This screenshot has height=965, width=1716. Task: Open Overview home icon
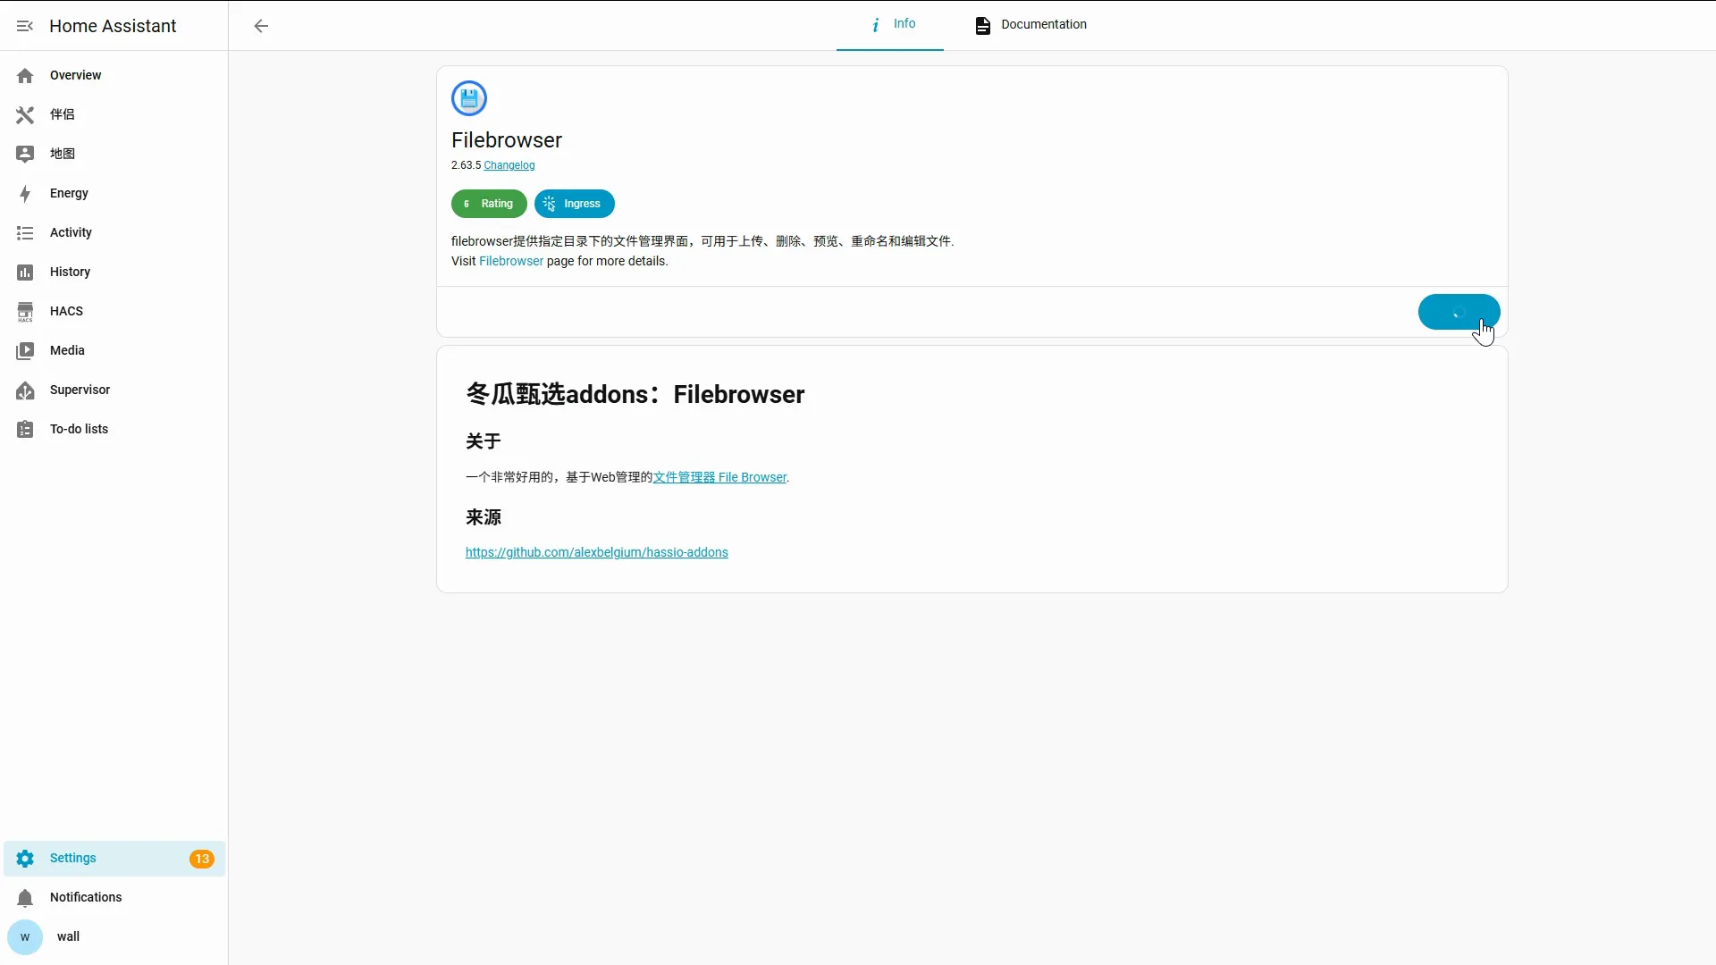pyautogui.click(x=25, y=76)
